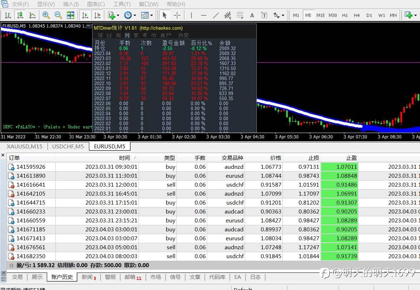Image resolution: width=420 pixels, height=290 pixels.
Task: Select the cursor arrow tool
Action: (x=164, y=15)
